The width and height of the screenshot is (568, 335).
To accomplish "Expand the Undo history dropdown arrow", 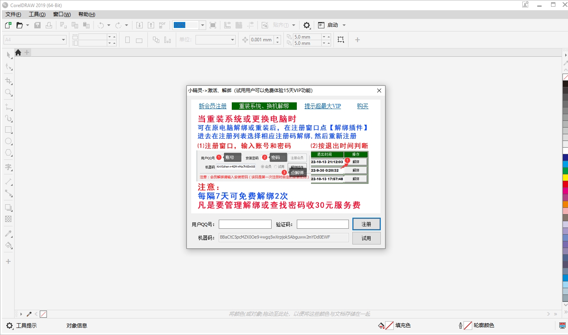I will click(109, 25).
